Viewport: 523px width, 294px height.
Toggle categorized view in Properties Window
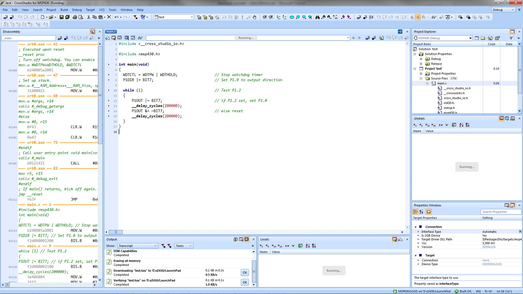click(415, 212)
